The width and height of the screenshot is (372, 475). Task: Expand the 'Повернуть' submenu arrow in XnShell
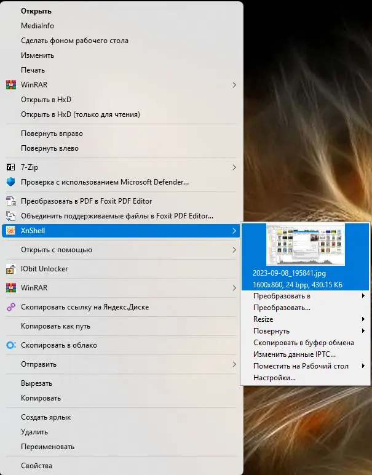point(363,331)
